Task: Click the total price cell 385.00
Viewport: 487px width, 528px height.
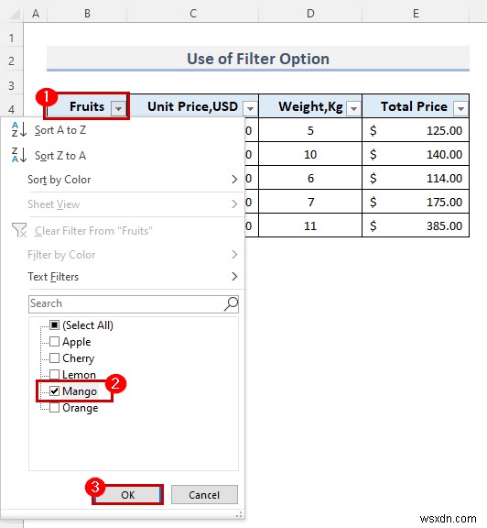Action: click(x=416, y=225)
